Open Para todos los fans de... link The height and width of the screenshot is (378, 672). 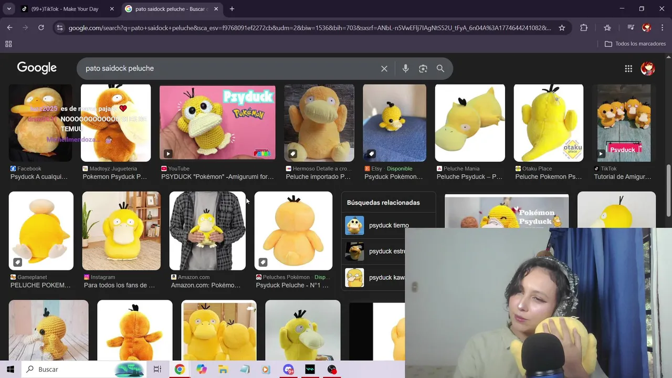coord(119,285)
